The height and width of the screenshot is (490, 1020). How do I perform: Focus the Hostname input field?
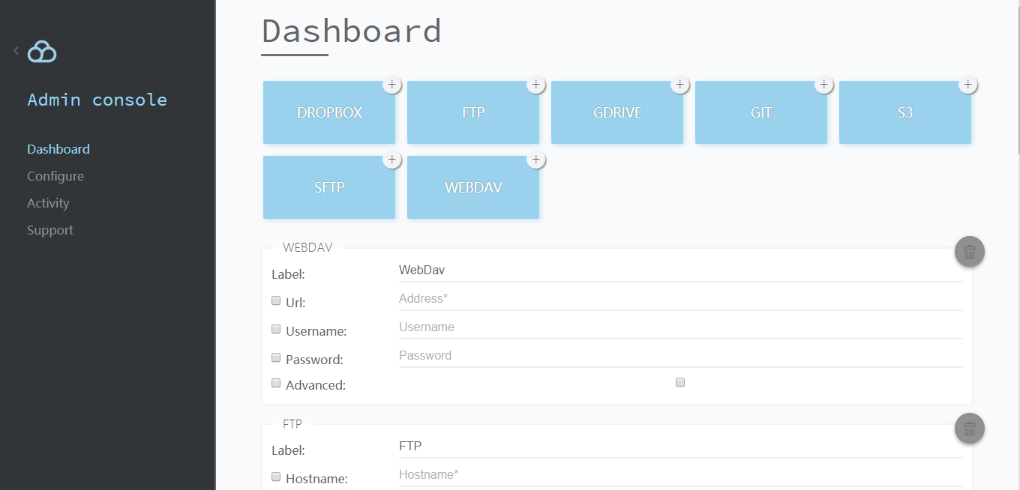[x=681, y=475]
